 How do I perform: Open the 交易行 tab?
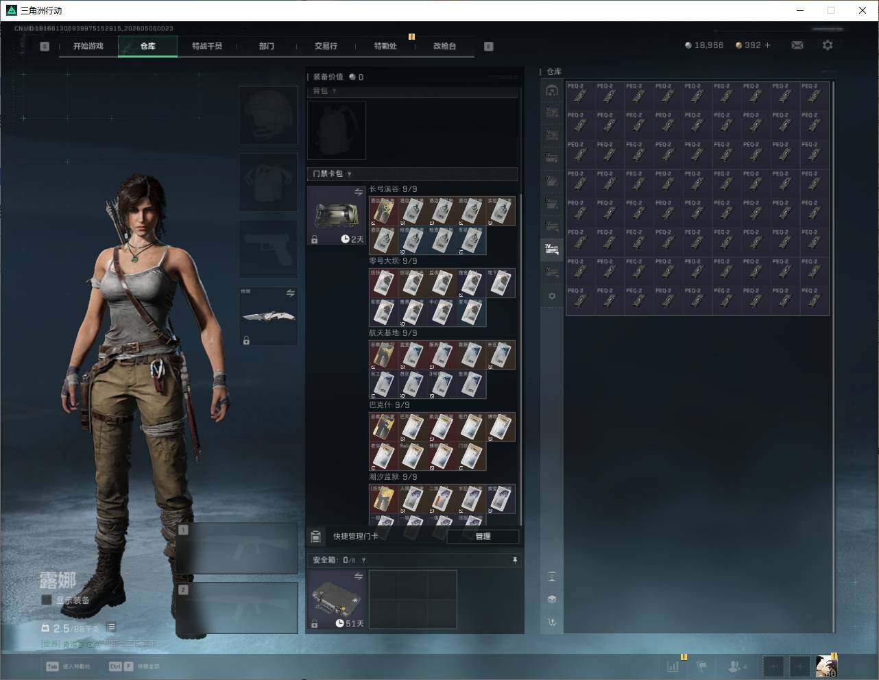326,46
